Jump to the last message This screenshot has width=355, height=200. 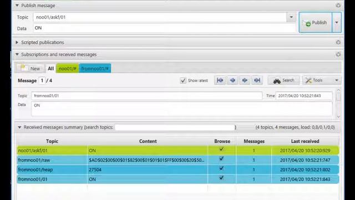pos(257,80)
